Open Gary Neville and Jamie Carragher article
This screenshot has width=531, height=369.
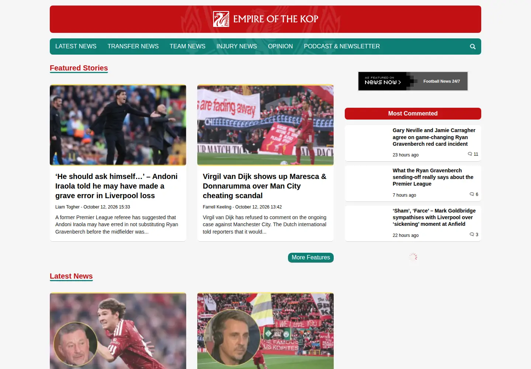click(434, 137)
